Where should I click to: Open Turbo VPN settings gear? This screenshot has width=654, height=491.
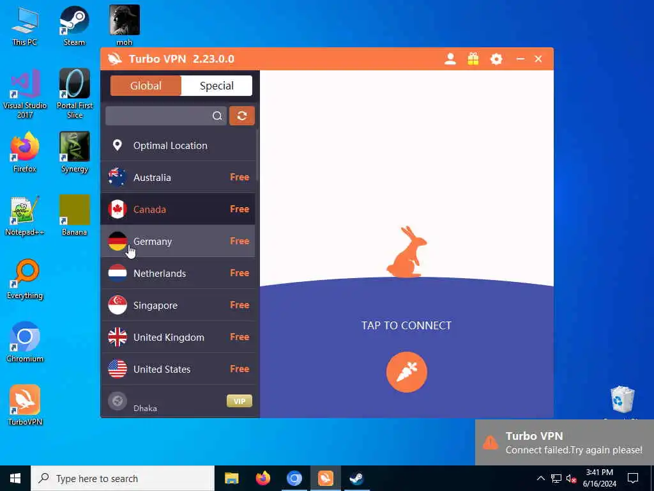496,59
